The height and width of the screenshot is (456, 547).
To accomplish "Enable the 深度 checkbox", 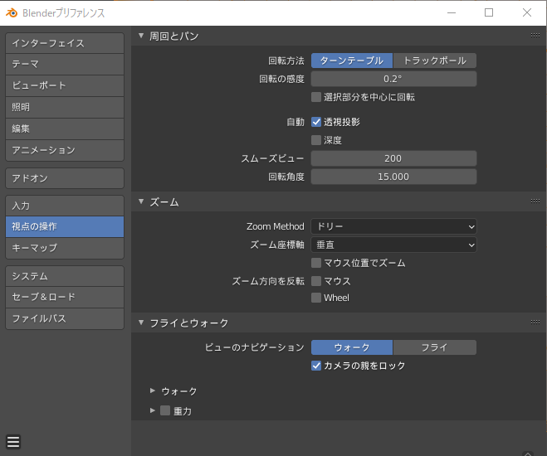I will (316, 140).
